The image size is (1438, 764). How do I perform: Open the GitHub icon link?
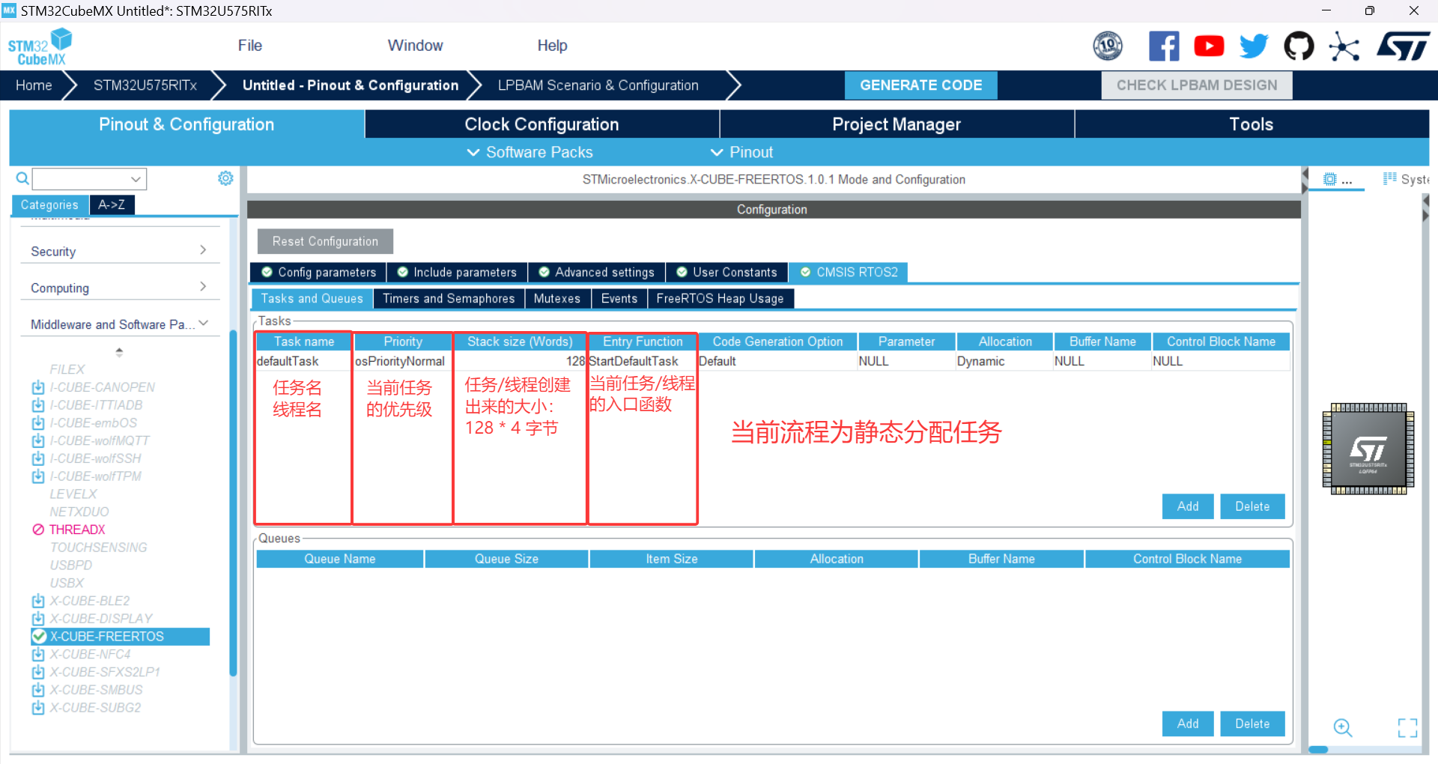(x=1299, y=46)
